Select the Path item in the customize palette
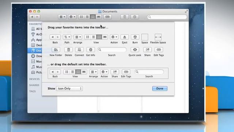Screen dimensions: 234x132 tap(67, 37)
